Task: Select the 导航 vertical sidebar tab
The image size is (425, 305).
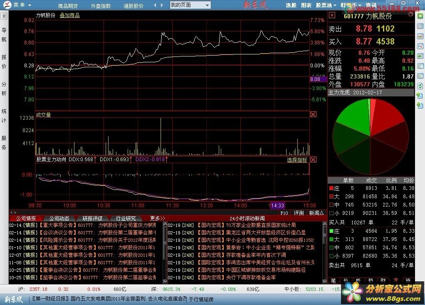Action: (4, 34)
